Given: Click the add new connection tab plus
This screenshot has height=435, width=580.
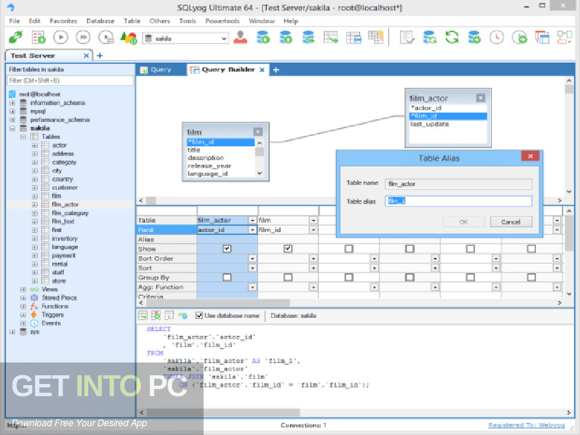Looking at the screenshot, I should (x=100, y=56).
